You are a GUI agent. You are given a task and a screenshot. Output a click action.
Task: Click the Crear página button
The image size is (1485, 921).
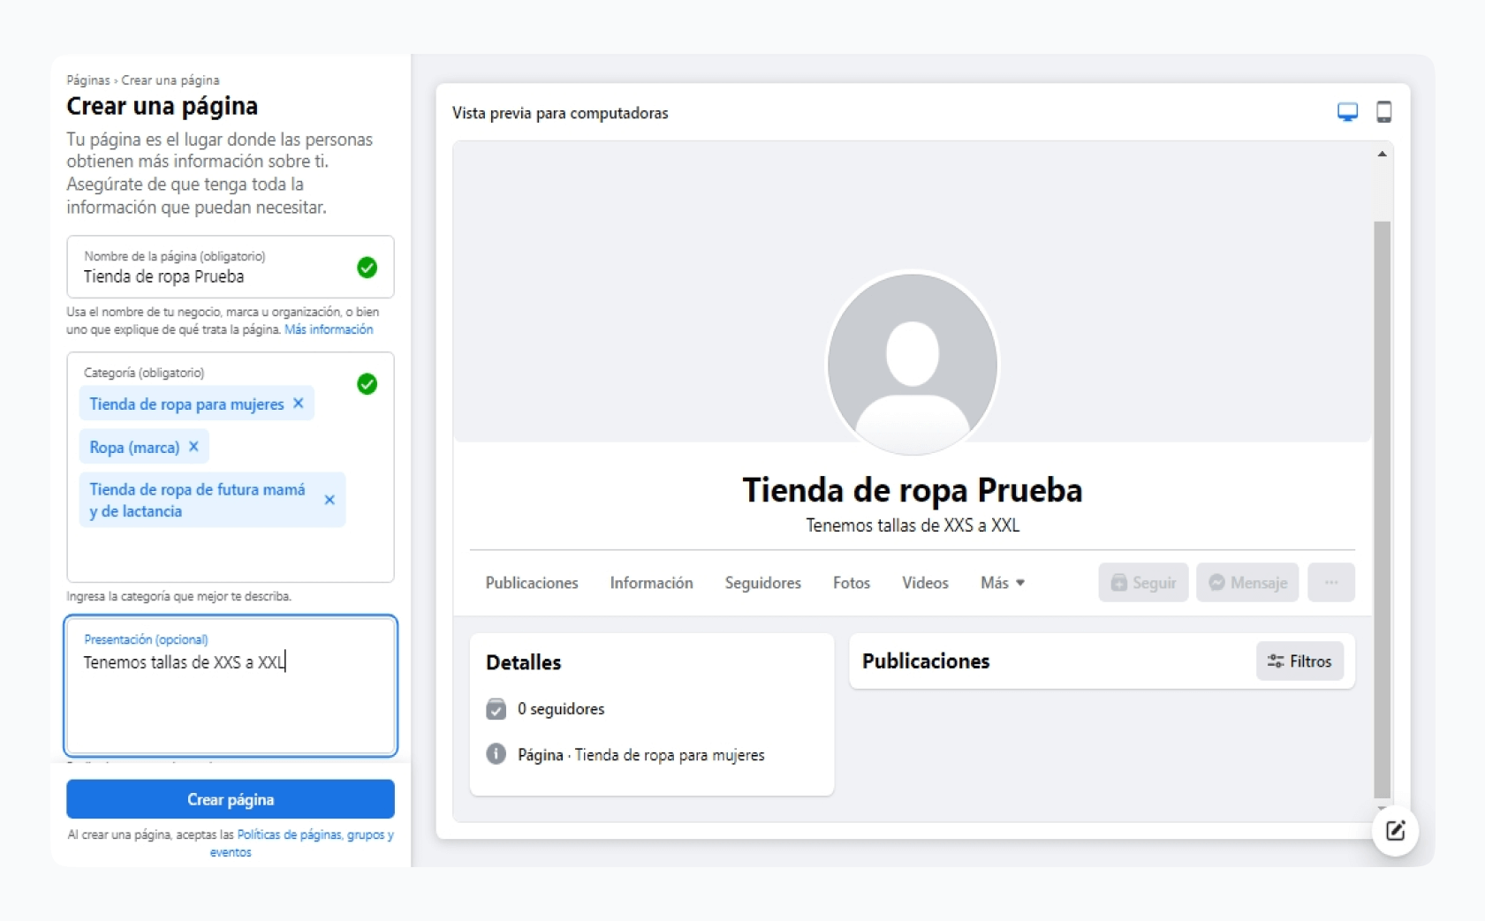point(230,798)
